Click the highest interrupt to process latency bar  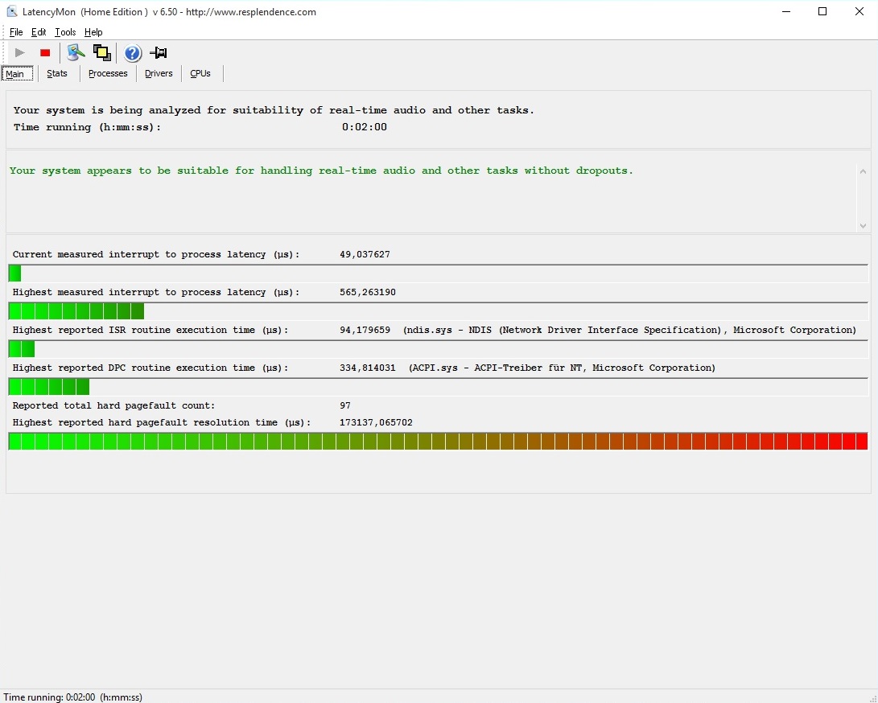[439, 311]
